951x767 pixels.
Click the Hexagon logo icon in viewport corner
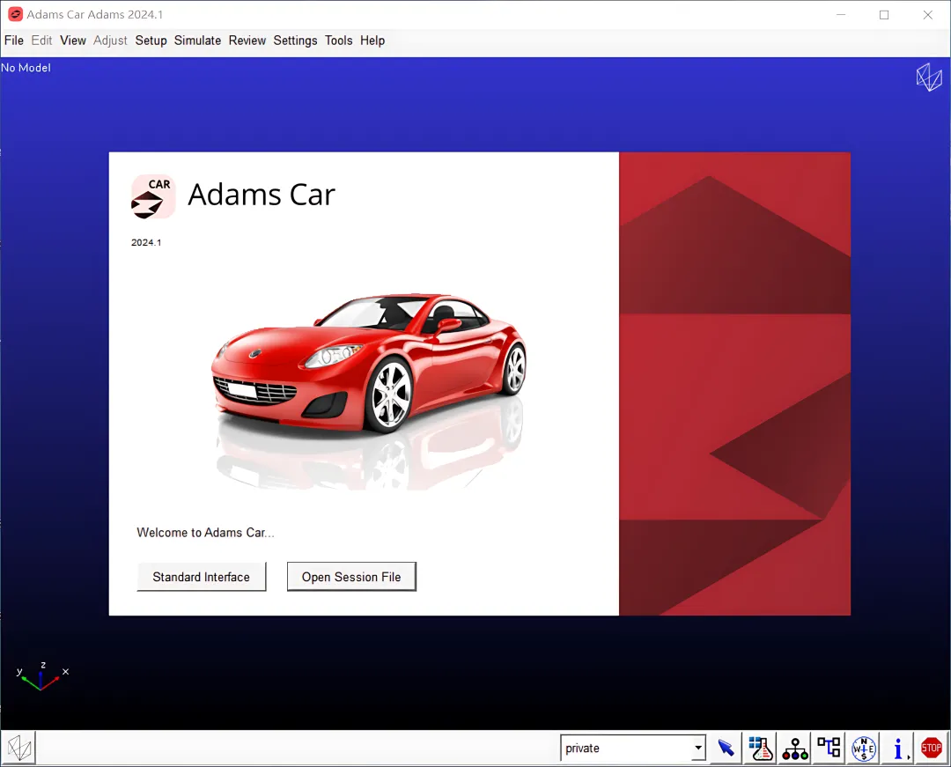point(929,77)
